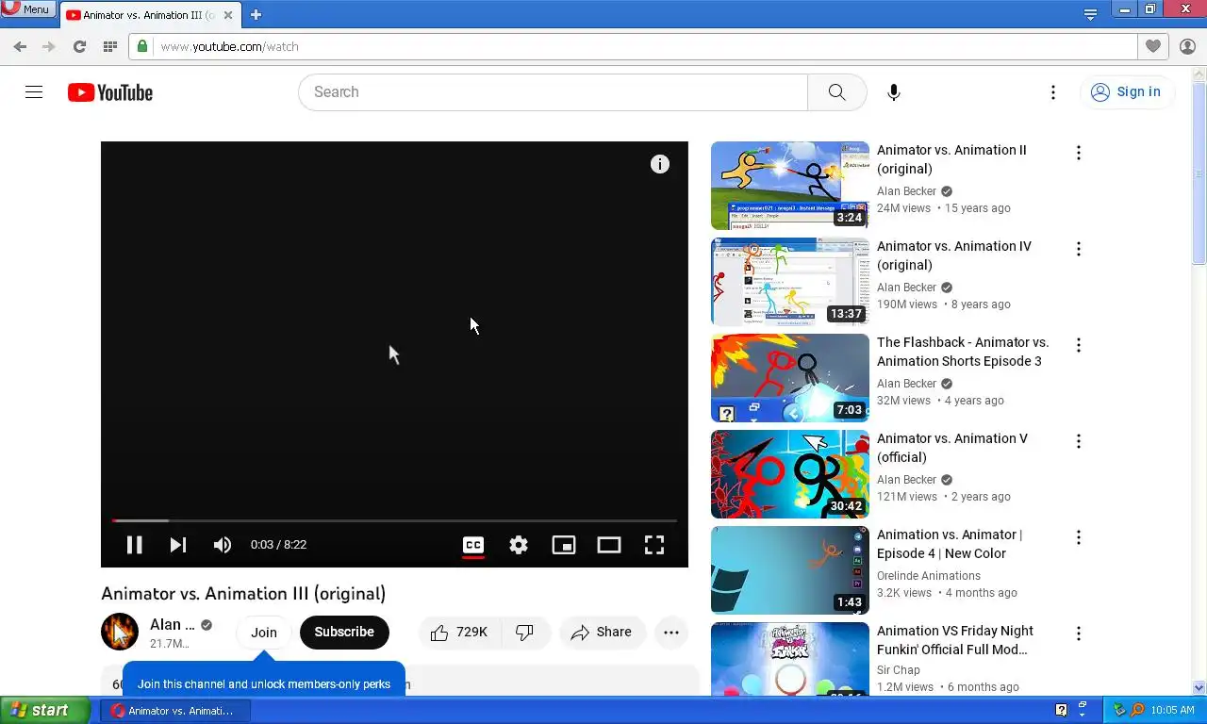Open options menu for Animator vs. Animation IV

coord(1079,249)
